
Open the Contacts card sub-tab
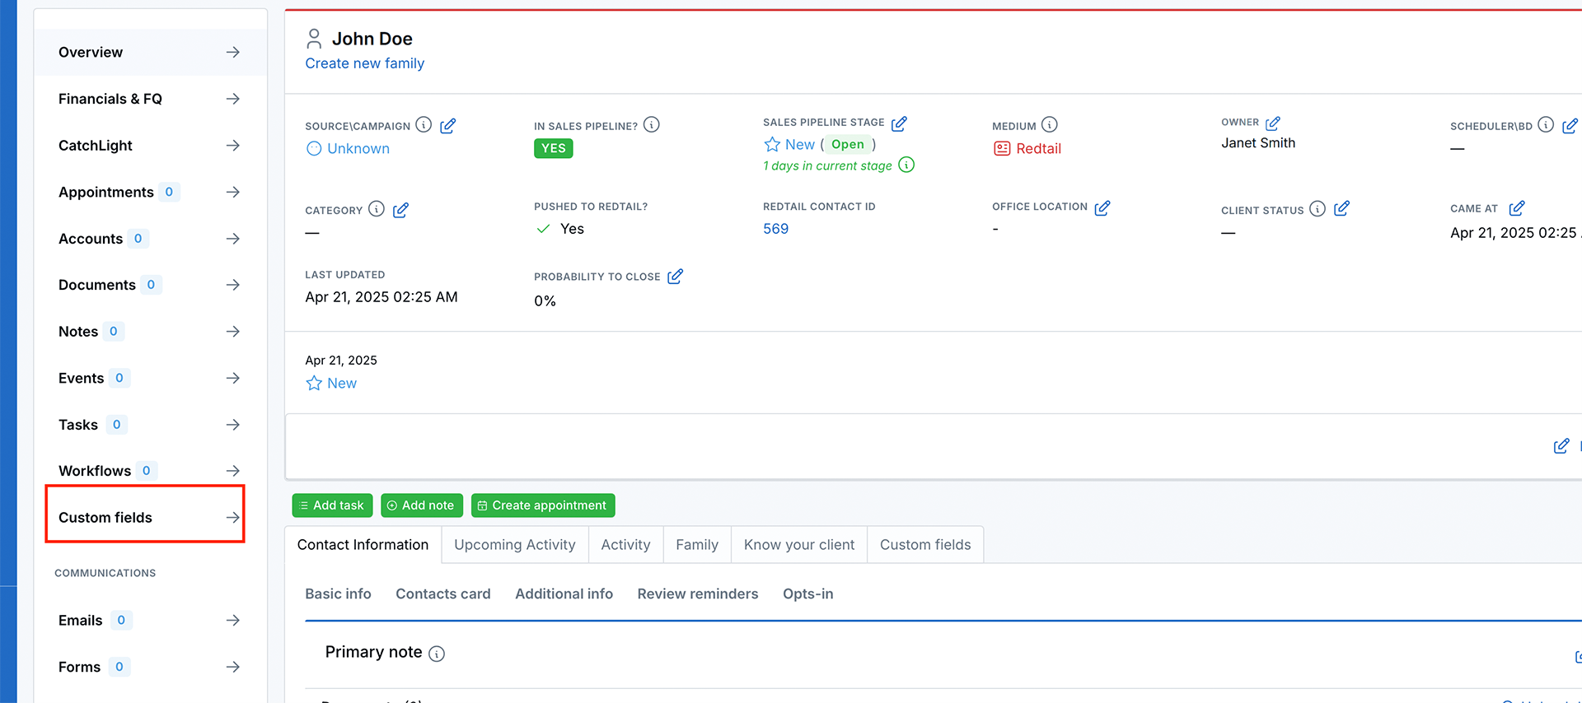click(442, 594)
